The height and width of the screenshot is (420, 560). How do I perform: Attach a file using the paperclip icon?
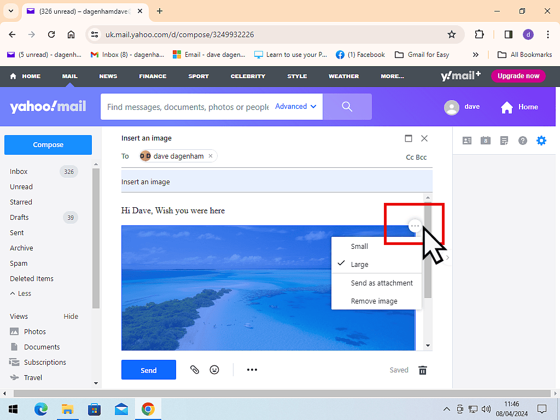pos(195,370)
